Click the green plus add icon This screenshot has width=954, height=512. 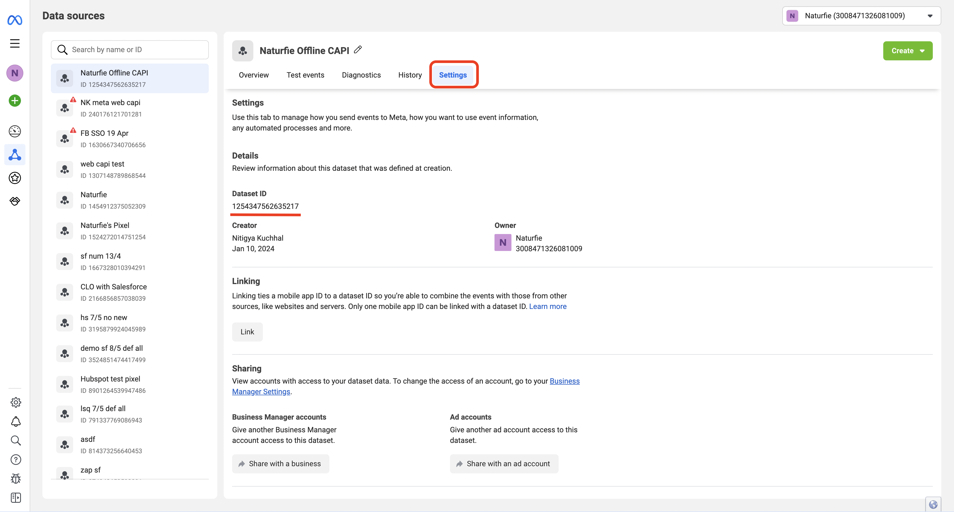(15, 101)
